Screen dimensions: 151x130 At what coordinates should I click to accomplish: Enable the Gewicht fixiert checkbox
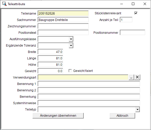(x=70, y=71)
